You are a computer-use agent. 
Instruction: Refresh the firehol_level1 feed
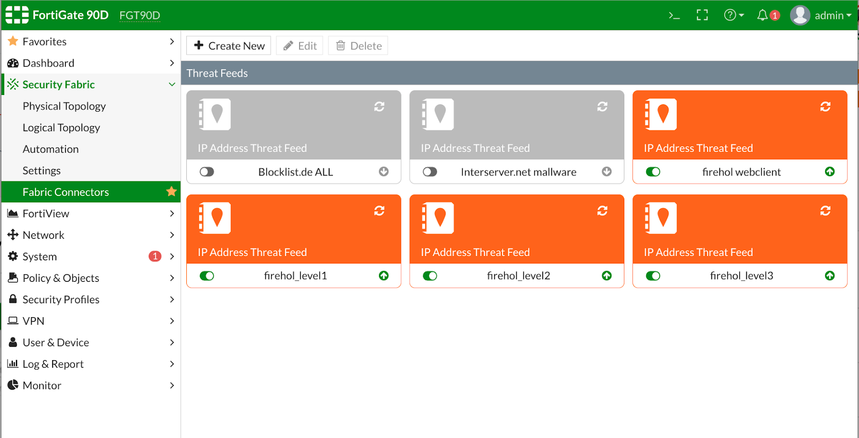pos(380,211)
